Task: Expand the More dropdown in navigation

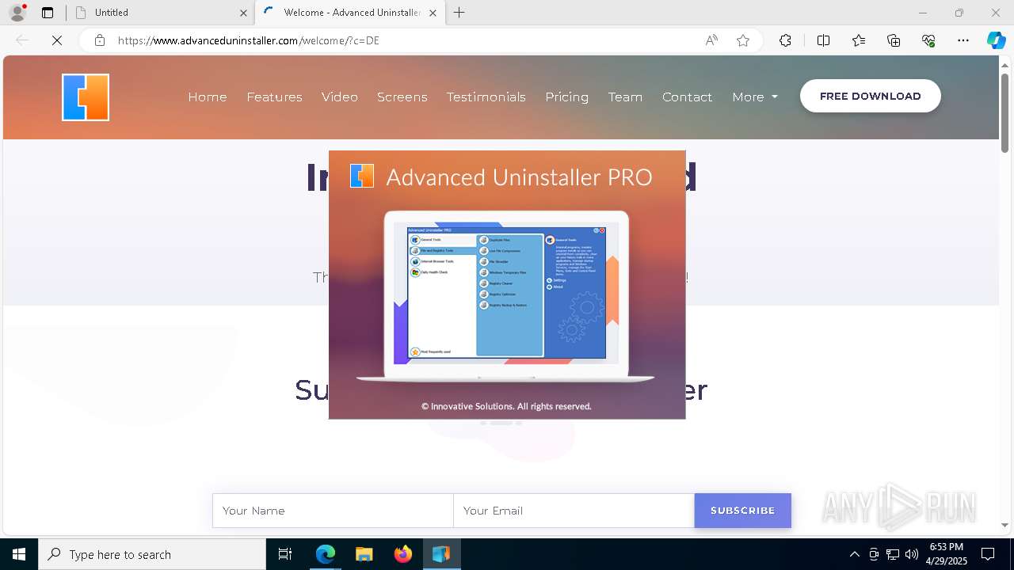Action: point(755,97)
